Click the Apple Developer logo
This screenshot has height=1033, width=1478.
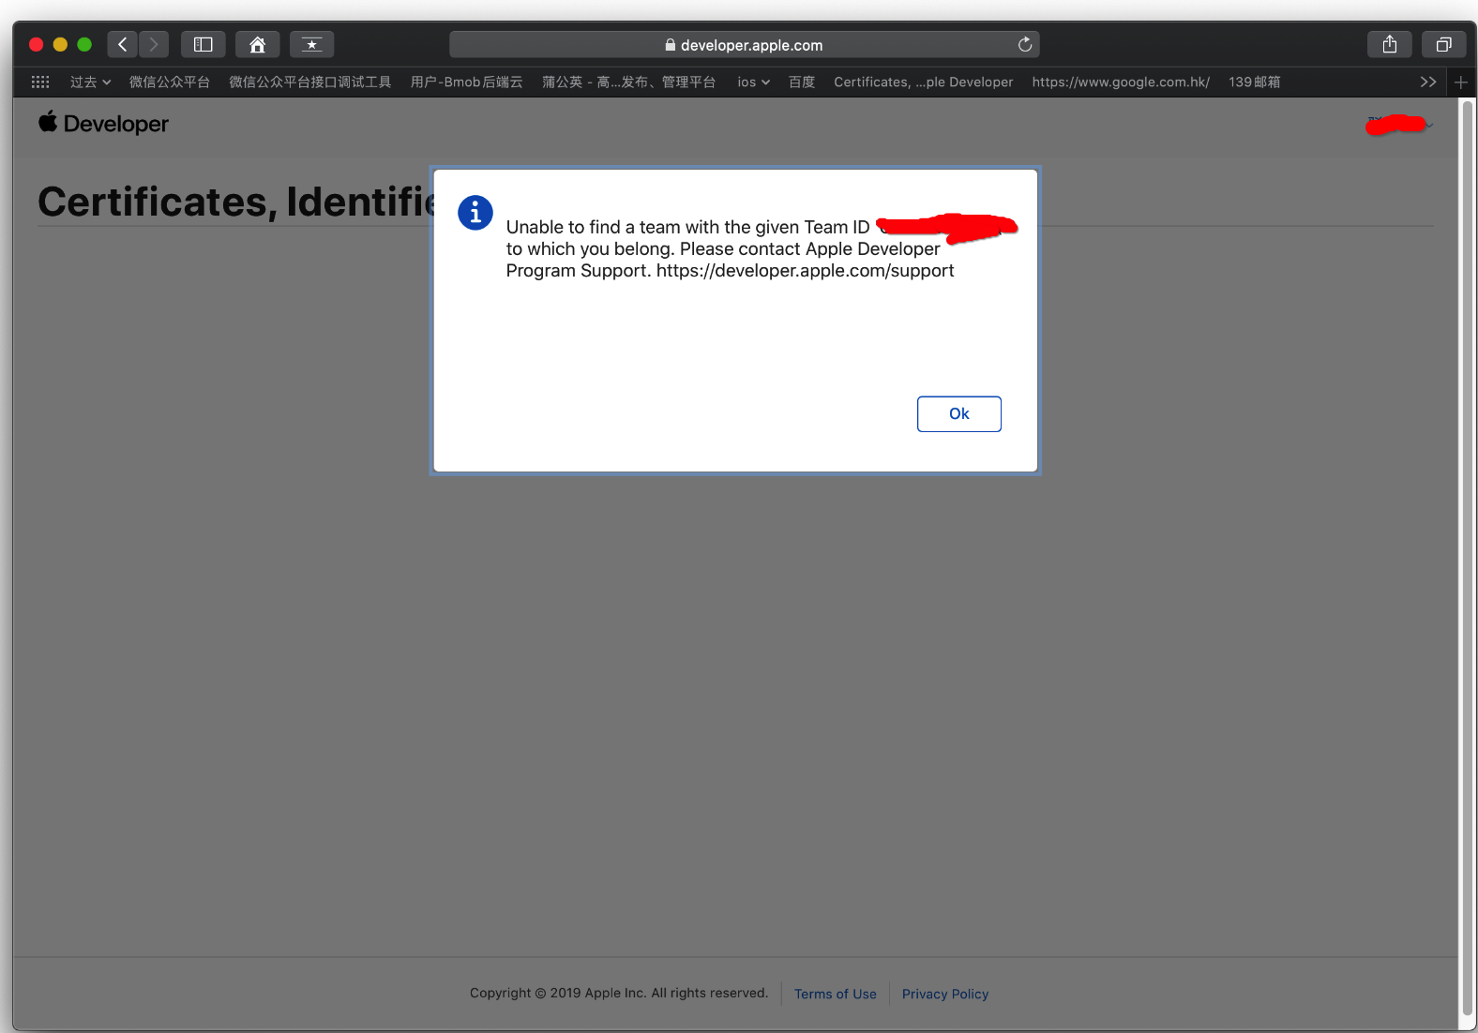tap(103, 123)
